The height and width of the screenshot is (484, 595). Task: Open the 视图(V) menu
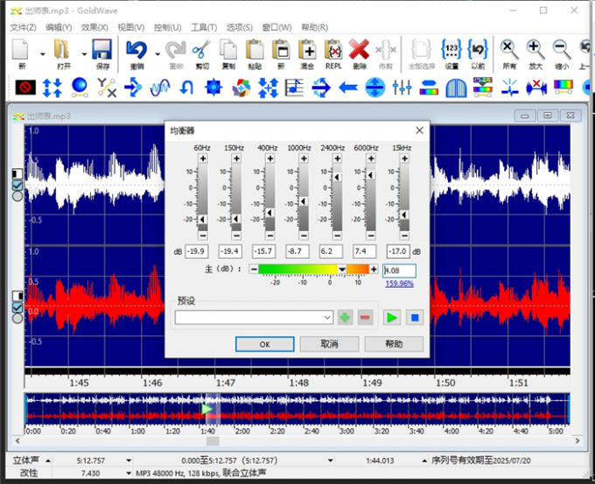(x=131, y=27)
